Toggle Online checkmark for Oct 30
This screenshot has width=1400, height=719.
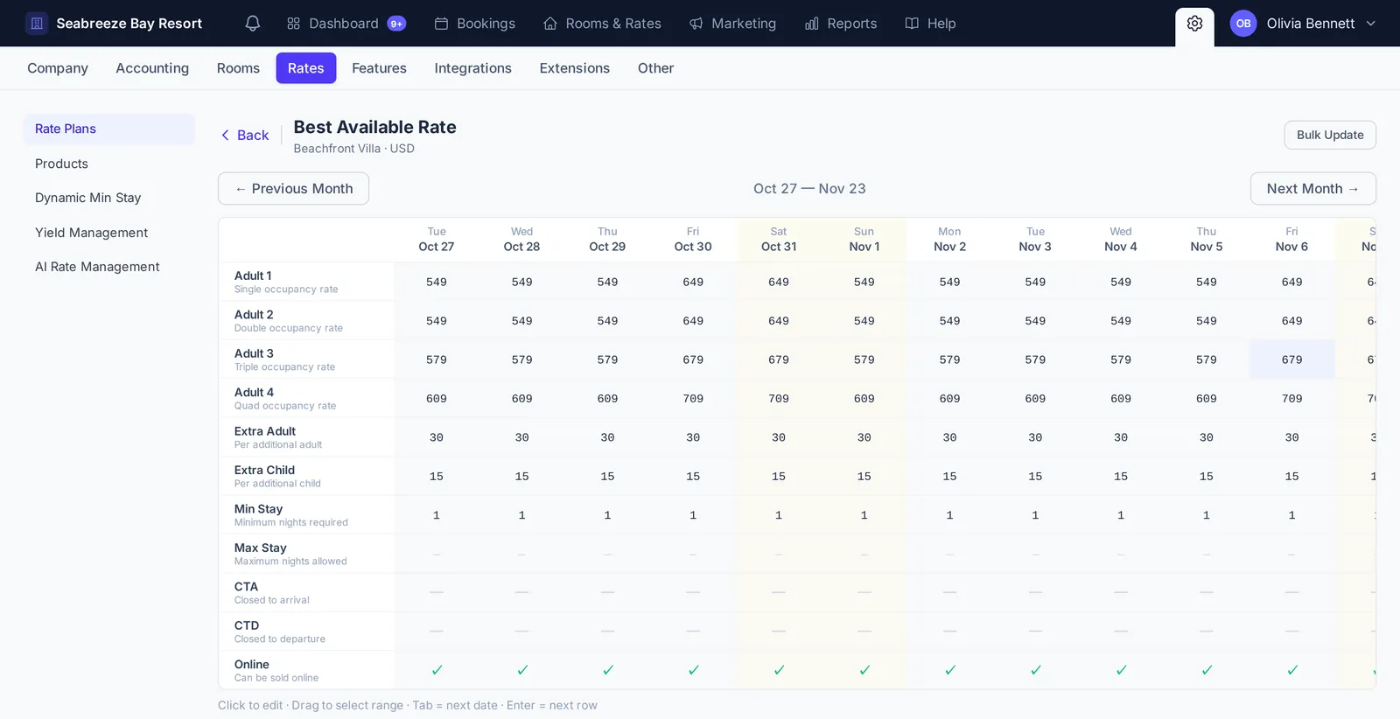click(693, 670)
